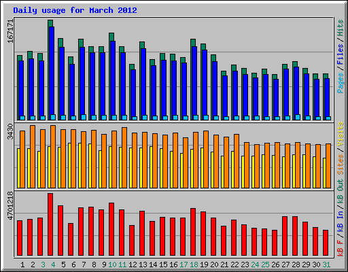Click the red kB bar for day 31
Image resolution: width=348 pixels, height=272 pixels.
pos(326,243)
